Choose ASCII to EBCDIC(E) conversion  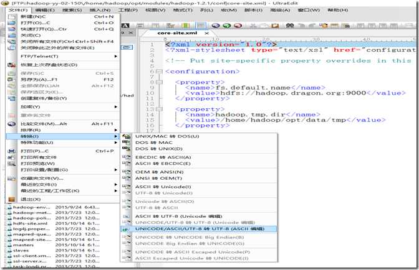coord(198,164)
